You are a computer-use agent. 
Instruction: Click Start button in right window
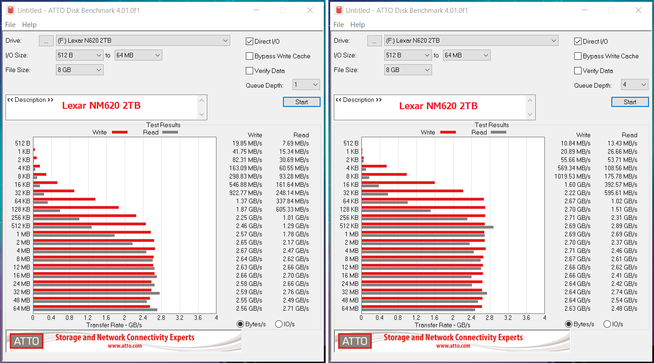click(x=630, y=102)
